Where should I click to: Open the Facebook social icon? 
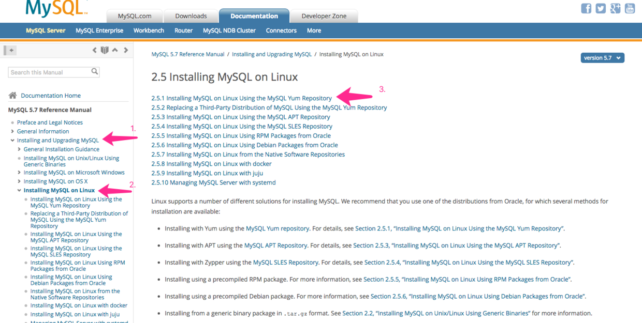(586, 8)
